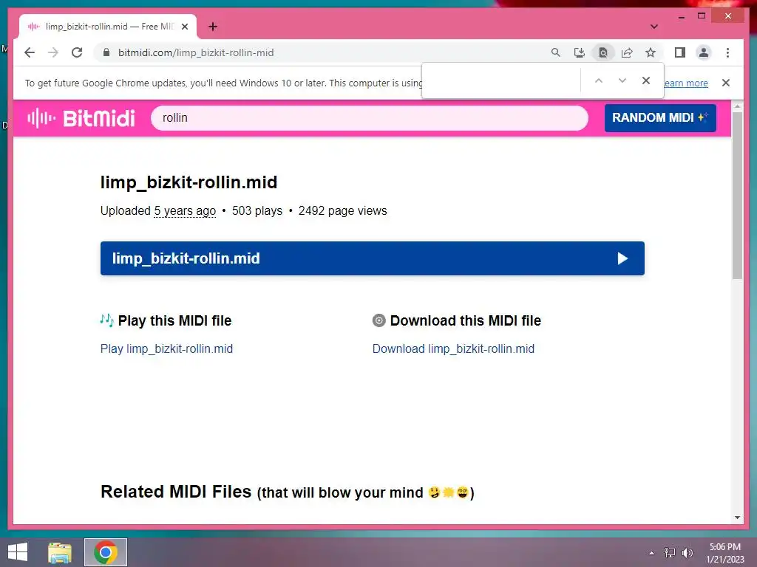Open the Chrome three-dot menu

click(x=727, y=52)
